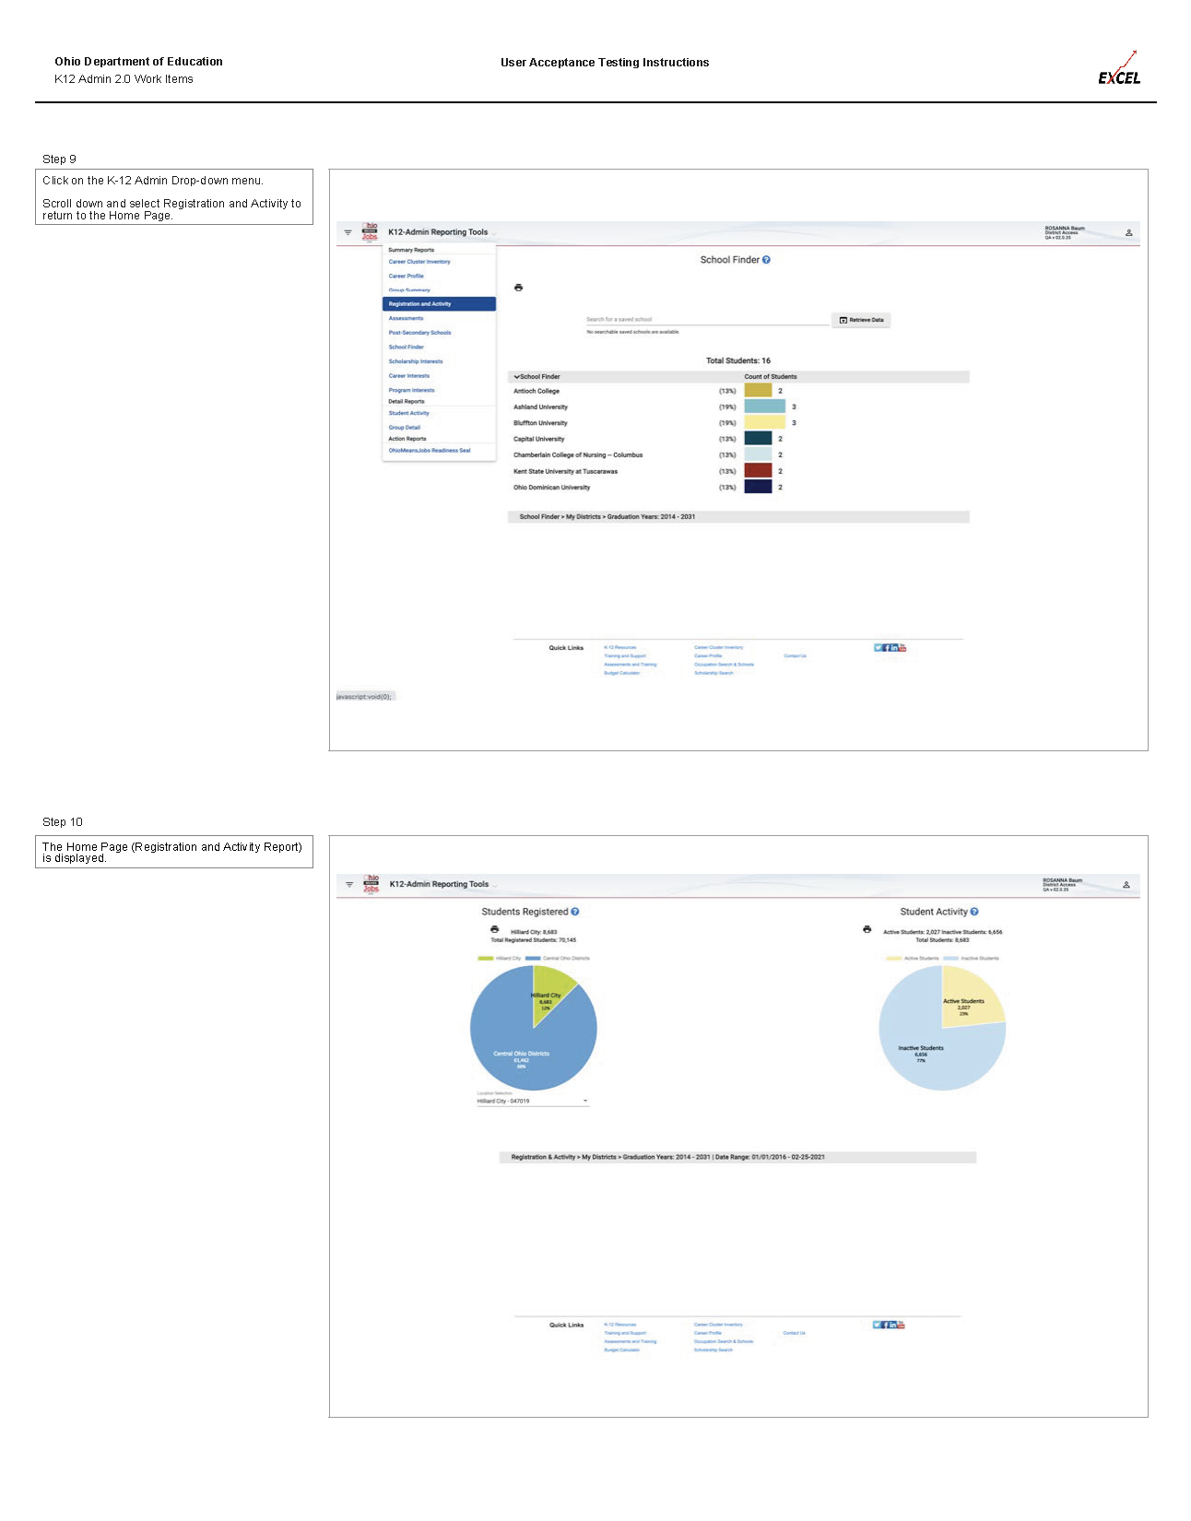Click the YouTube icon in the Step 10 footer
Image resolution: width=1191 pixels, height=1521 pixels.
[x=902, y=1325]
